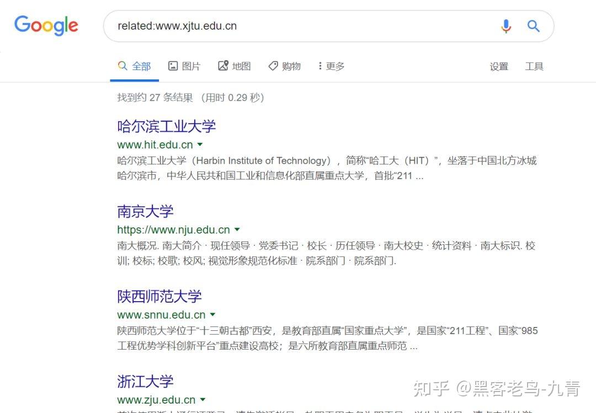The image size is (596, 413).
Task: Click the shopping tag icon next to 购物
Action: pos(273,66)
